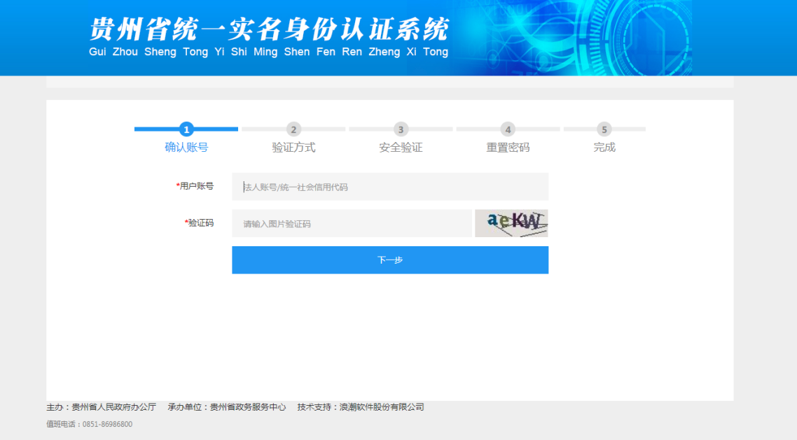Click the 验证码 field label

200,223
